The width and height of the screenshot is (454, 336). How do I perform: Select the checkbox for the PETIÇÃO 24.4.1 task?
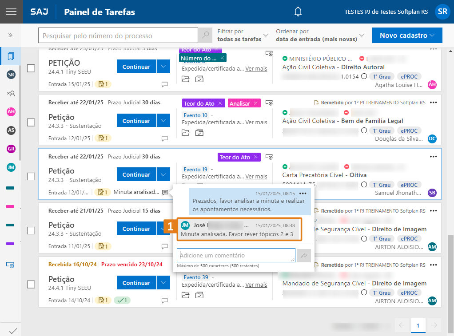click(31, 68)
